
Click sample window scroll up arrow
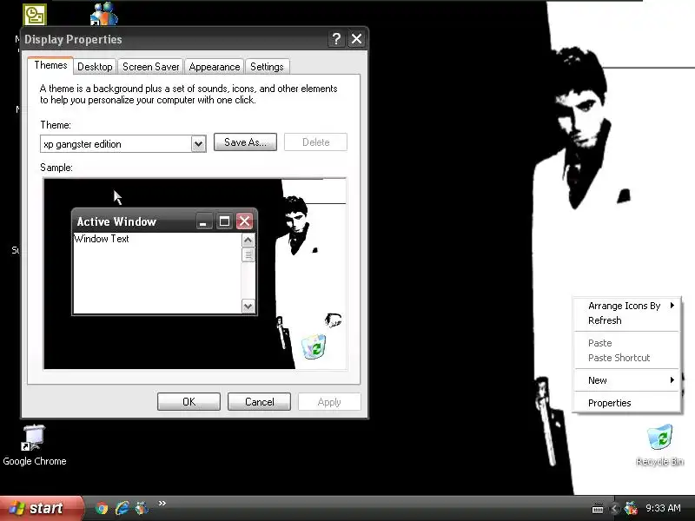pos(248,241)
